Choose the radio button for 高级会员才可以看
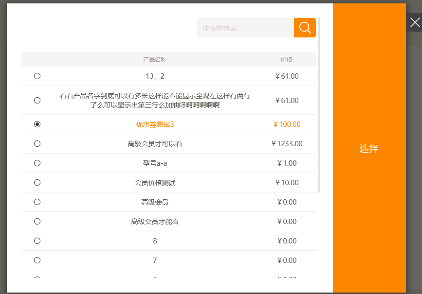 point(37,144)
